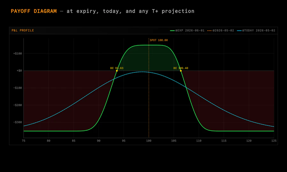
Task: Select the left breakeven point BE 93.63
Action: click(x=117, y=71)
